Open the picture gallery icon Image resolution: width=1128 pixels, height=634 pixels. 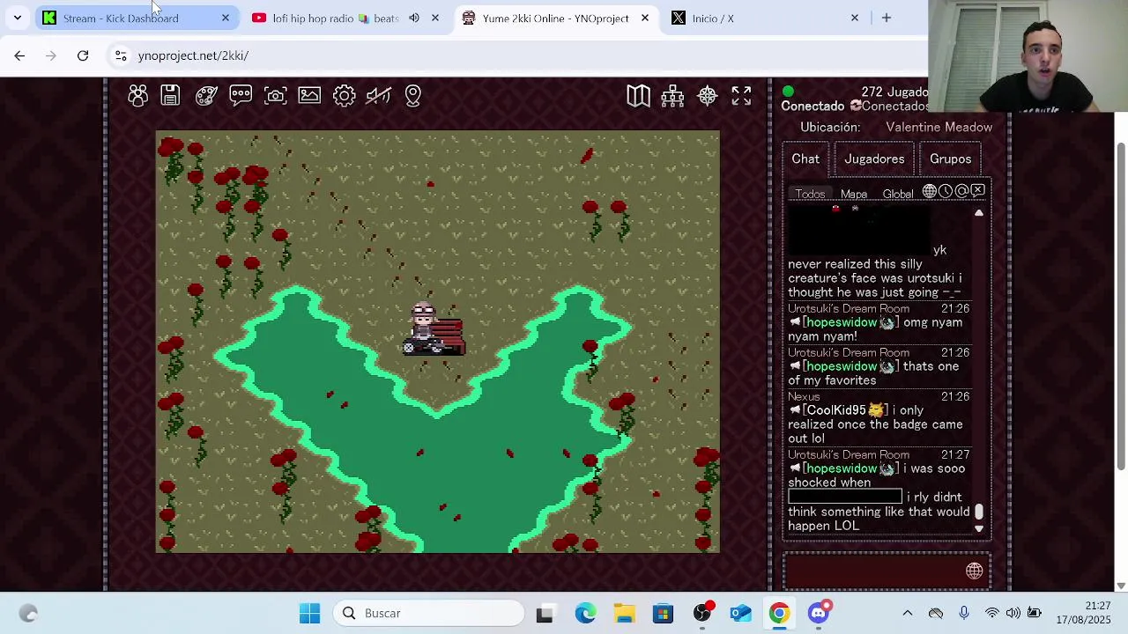tap(309, 96)
